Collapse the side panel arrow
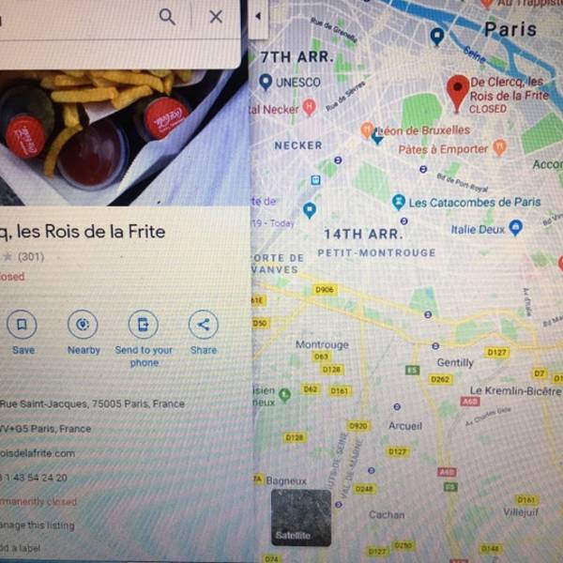The width and height of the screenshot is (563, 563). pyautogui.click(x=258, y=16)
